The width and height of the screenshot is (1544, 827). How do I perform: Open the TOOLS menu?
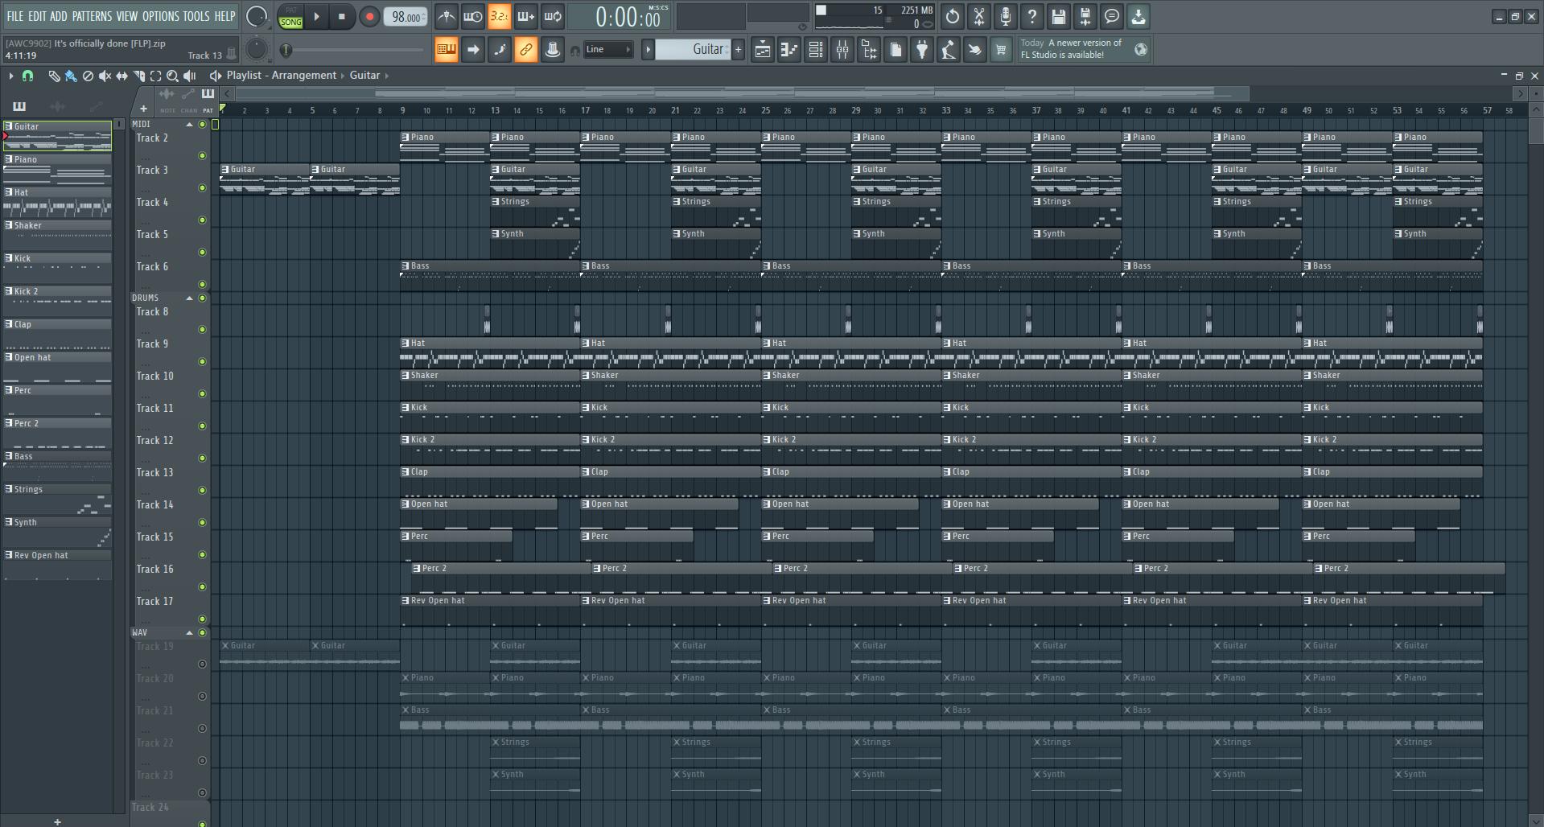196,16
